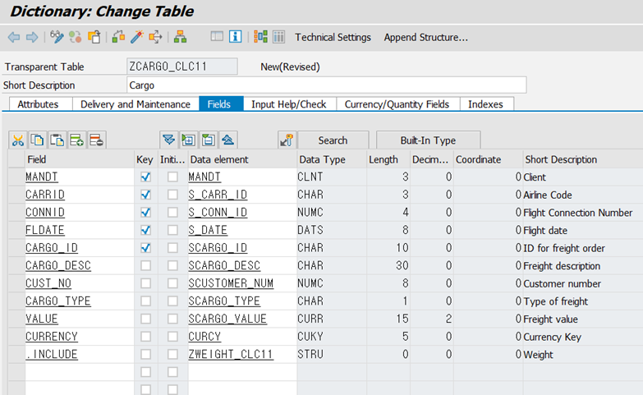Click the table contents display icon
This screenshot has height=395, width=643.
[x=217, y=36]
